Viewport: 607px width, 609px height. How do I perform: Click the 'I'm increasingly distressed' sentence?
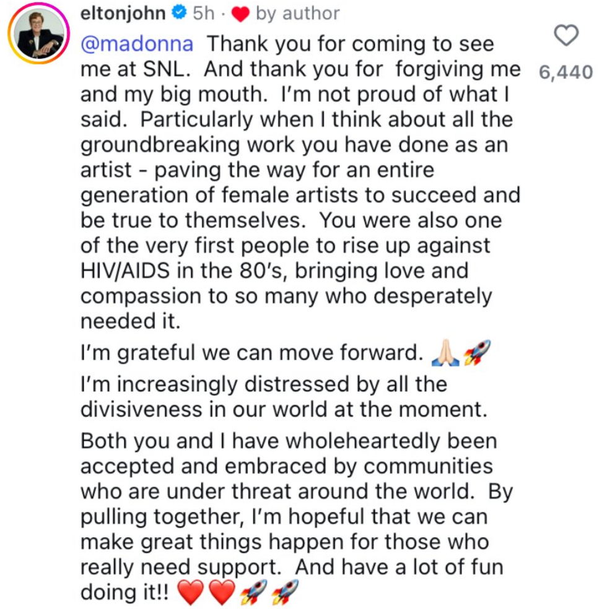point(264,384)
